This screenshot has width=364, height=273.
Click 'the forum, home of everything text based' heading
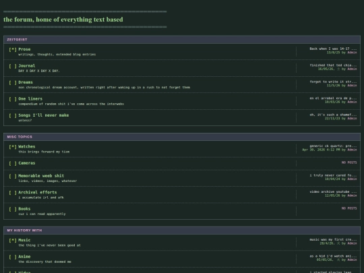point(63,20)
